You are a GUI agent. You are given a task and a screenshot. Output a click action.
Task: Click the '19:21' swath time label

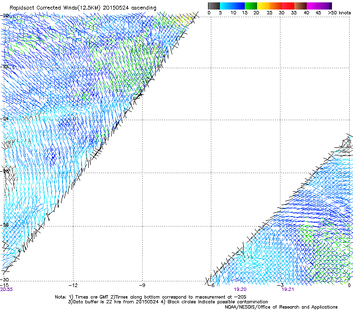[288, 289]
